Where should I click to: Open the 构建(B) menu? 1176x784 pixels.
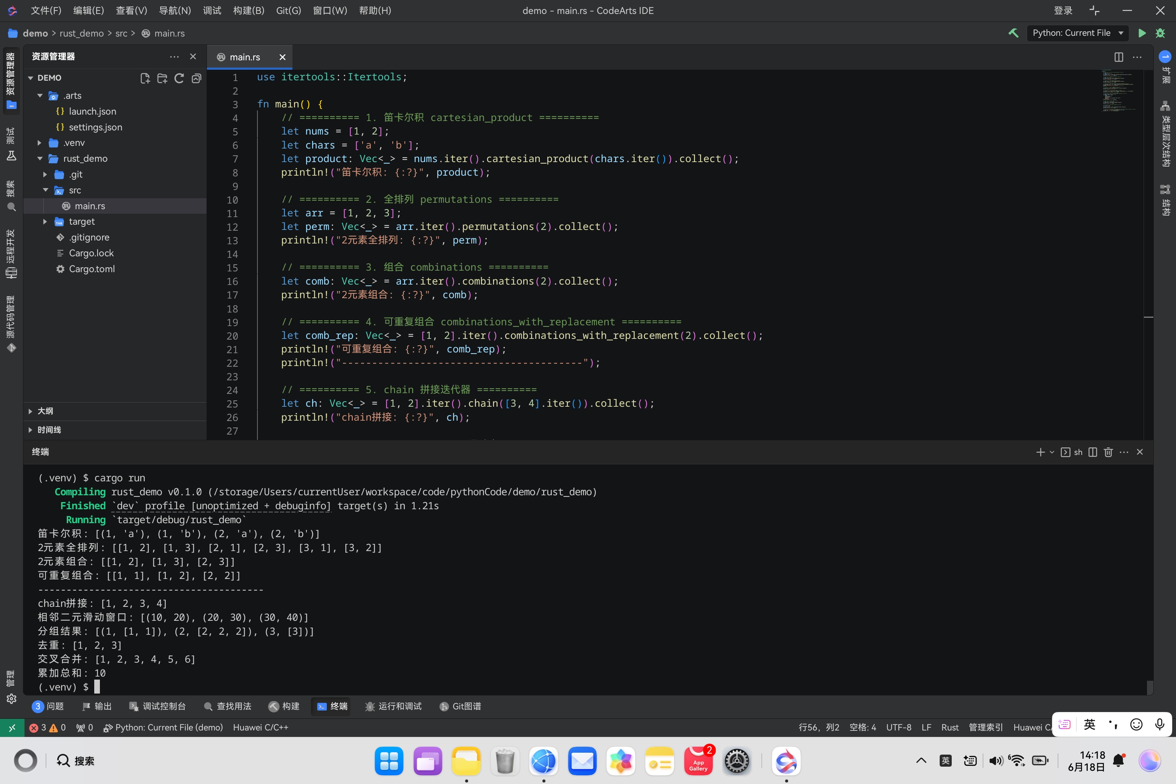(x=248, y=11)
